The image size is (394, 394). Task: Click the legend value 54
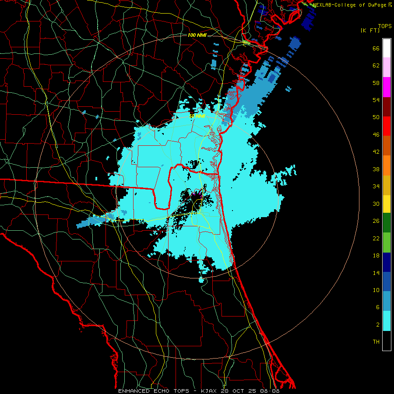tap(376, 100)
